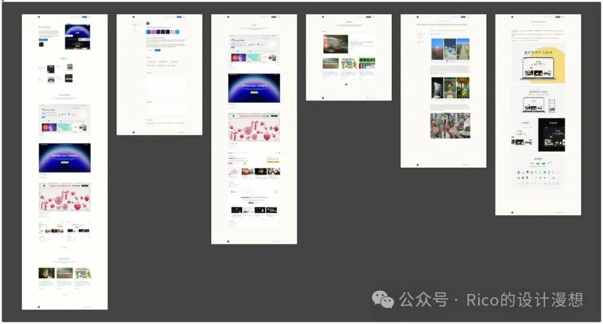Click the header logo of the fifth artboard
This screenshot has height=324, width=603.
coord(418,17)
